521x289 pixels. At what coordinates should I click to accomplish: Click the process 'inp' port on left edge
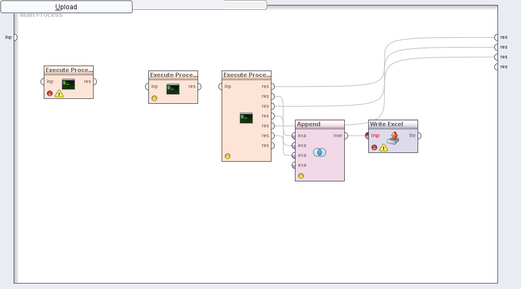(x=15, y=37)
